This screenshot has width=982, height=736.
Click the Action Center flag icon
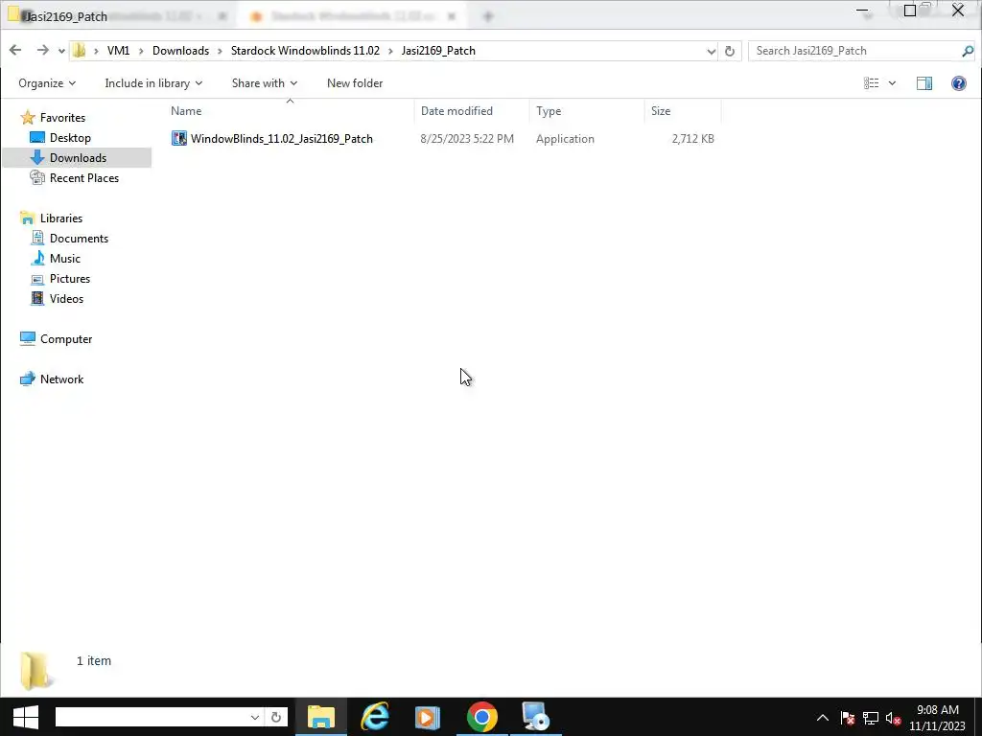tap(848, 718)
